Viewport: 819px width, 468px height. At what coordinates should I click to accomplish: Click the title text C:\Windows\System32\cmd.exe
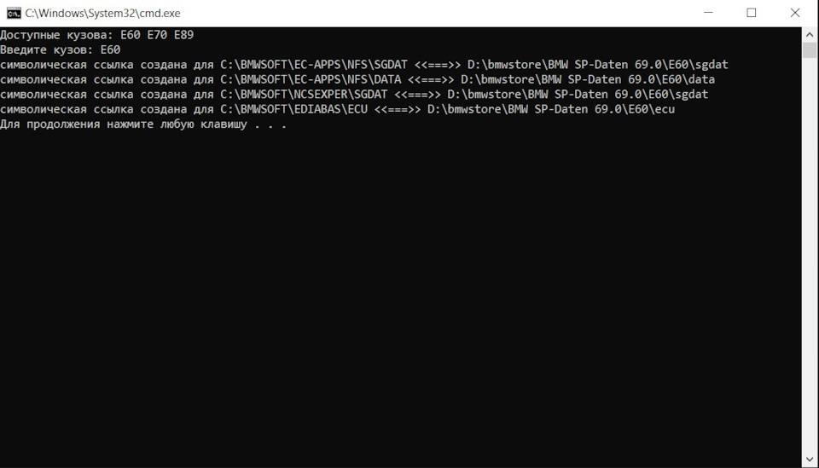point(103,14)
